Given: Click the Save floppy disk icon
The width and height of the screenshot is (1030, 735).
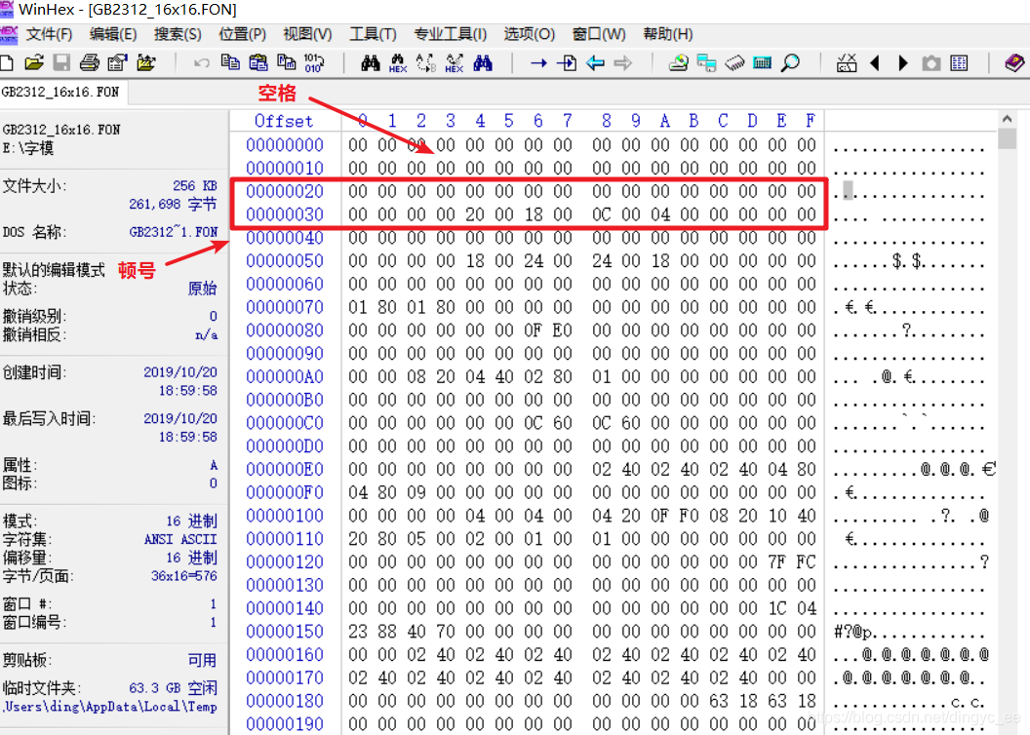Looking at the screenshot, I should [61, 63].
